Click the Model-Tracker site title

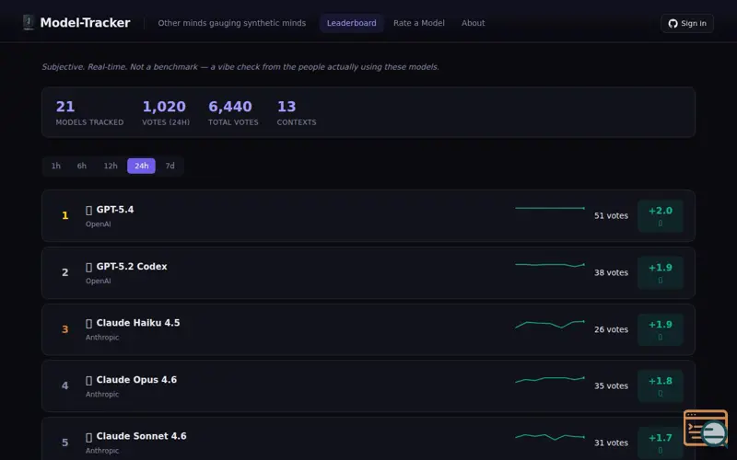(85, 22)
